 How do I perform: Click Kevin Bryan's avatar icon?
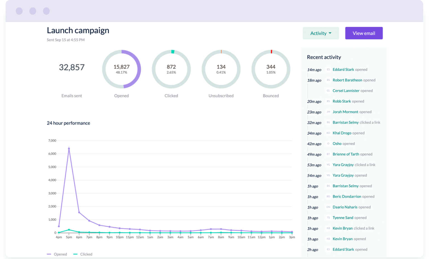tap(328, 228)
